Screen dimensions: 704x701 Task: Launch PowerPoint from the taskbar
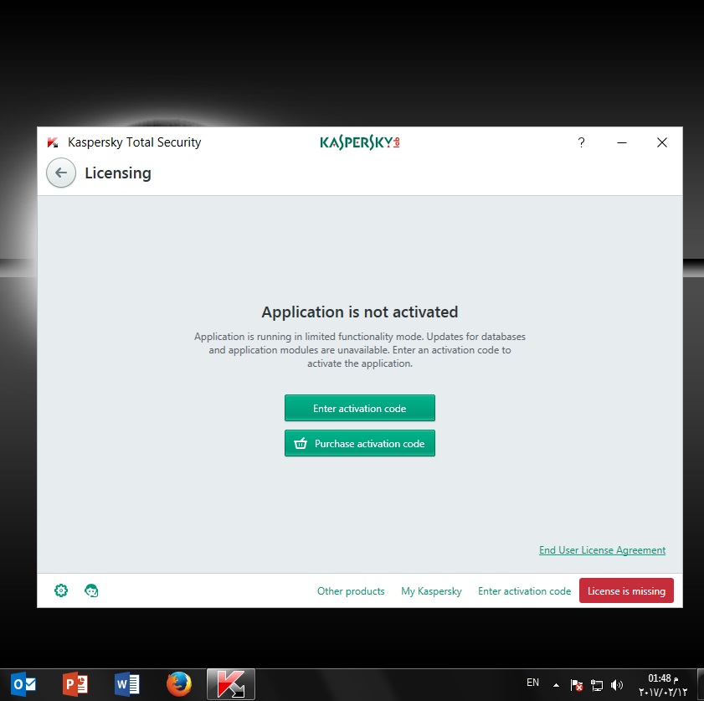tap(75, 684)
